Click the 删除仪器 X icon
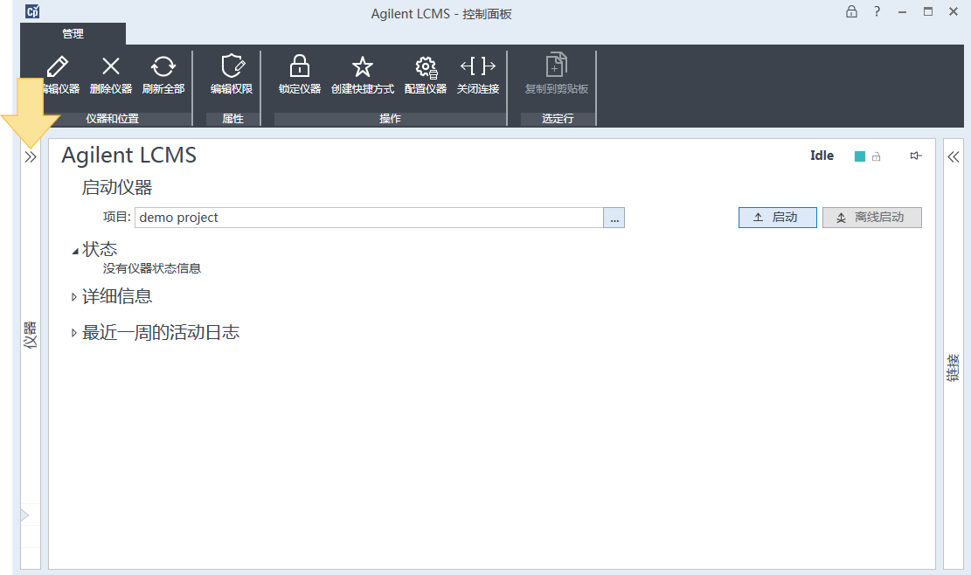The image size is (971, 575). [111, 66]
